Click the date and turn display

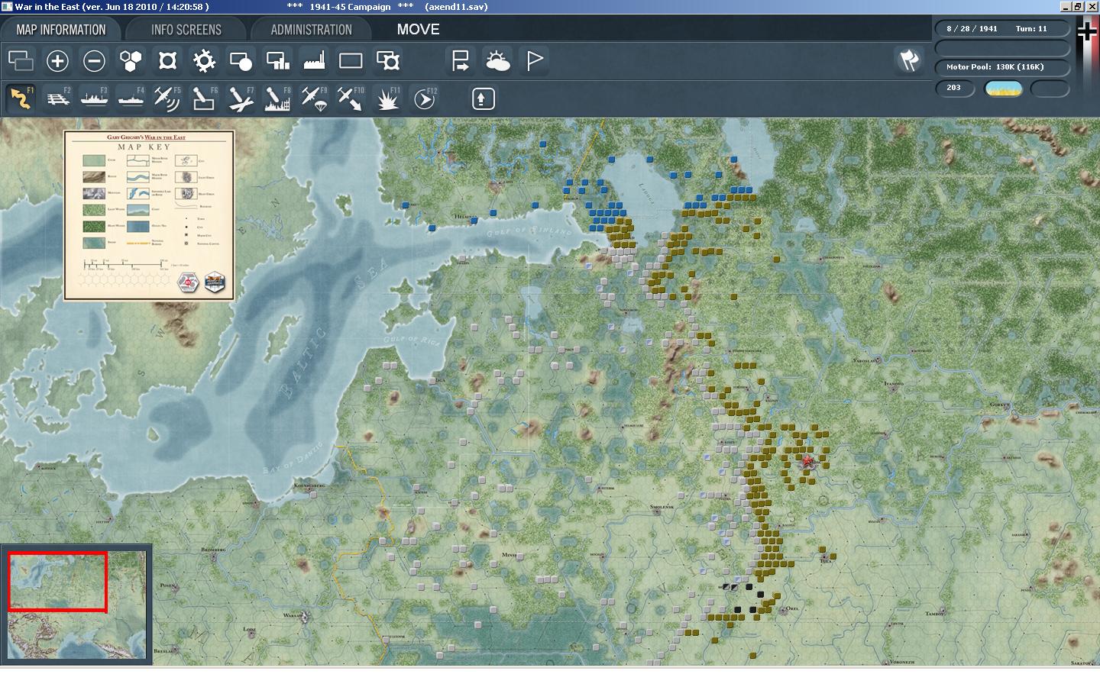point(1002,29)
